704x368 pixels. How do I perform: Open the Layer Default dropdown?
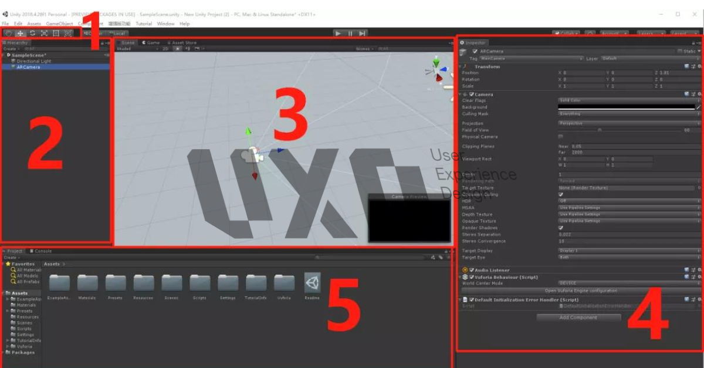coord(650,59)
